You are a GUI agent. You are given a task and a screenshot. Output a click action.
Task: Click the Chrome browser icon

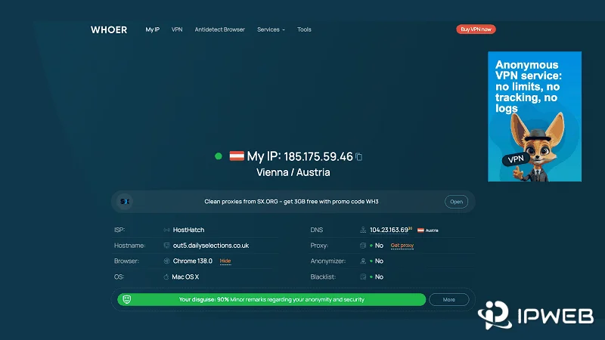[x=166, y=261]
